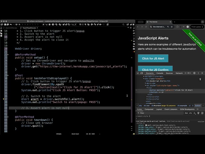Screen dimensions: 205x154
Task: Show more Styles sub-tabs via chevron
Action: pos(197,109)
